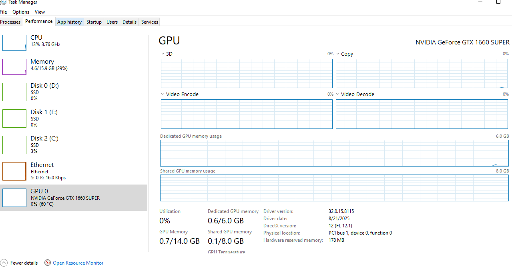Viewport: 512px width, 271px height.
Task: Open the Startup tab
Action: point(94,22)
